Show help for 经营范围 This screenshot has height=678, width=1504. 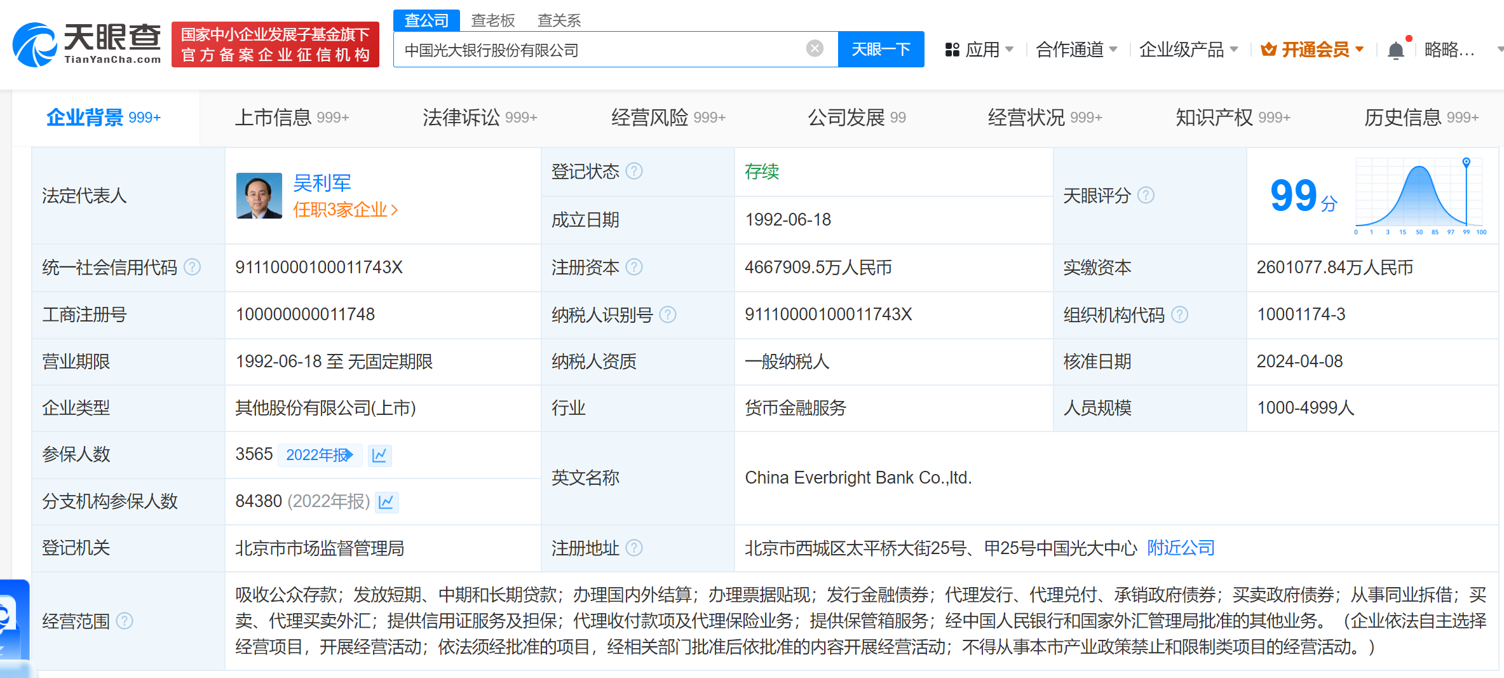(125, 621)
